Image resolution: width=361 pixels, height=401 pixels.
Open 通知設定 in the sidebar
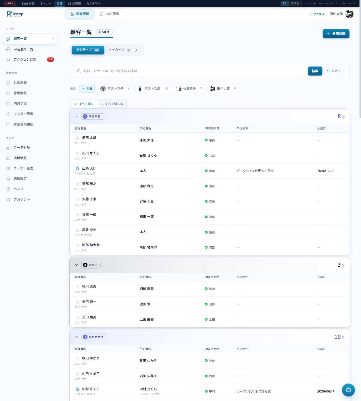[30, 178]
